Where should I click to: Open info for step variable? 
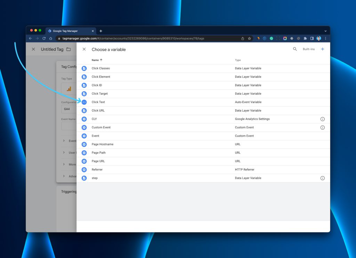click(322, 178)
